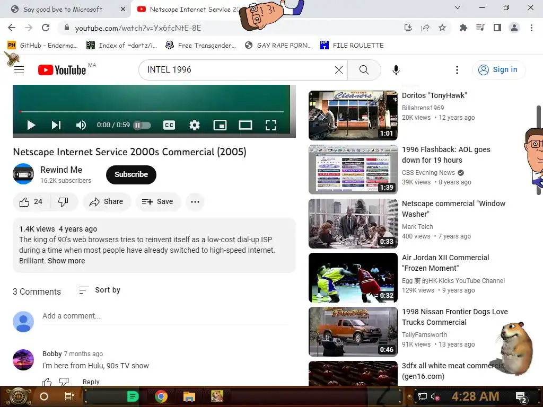Open video player settings gear
The width and height of the screenshot is (543, 407).
[x=195, y=125]
